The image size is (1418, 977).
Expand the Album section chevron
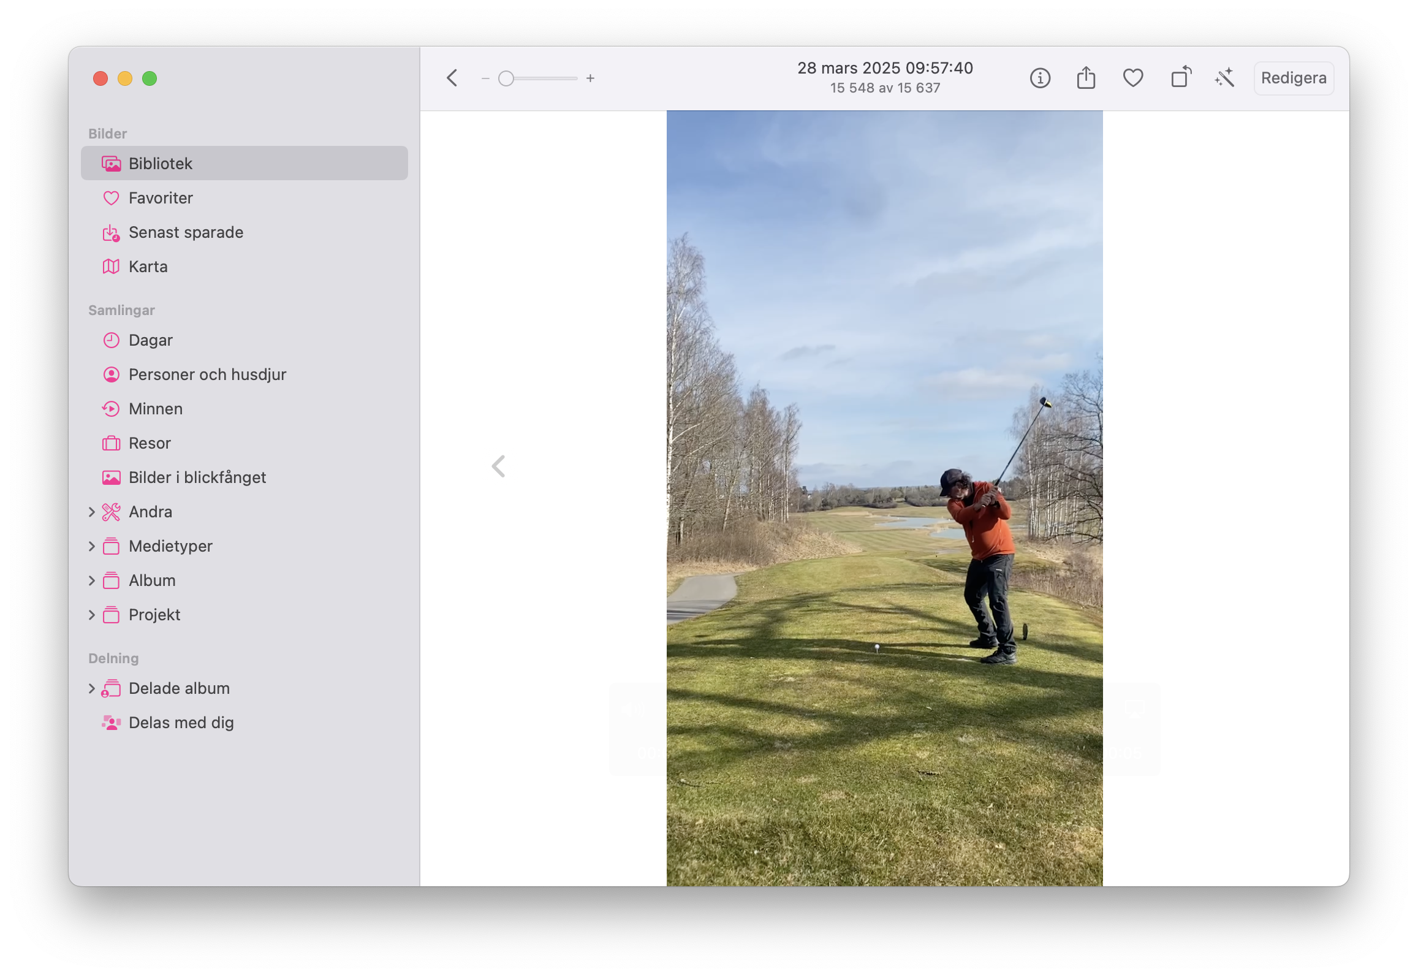(91, 580)
